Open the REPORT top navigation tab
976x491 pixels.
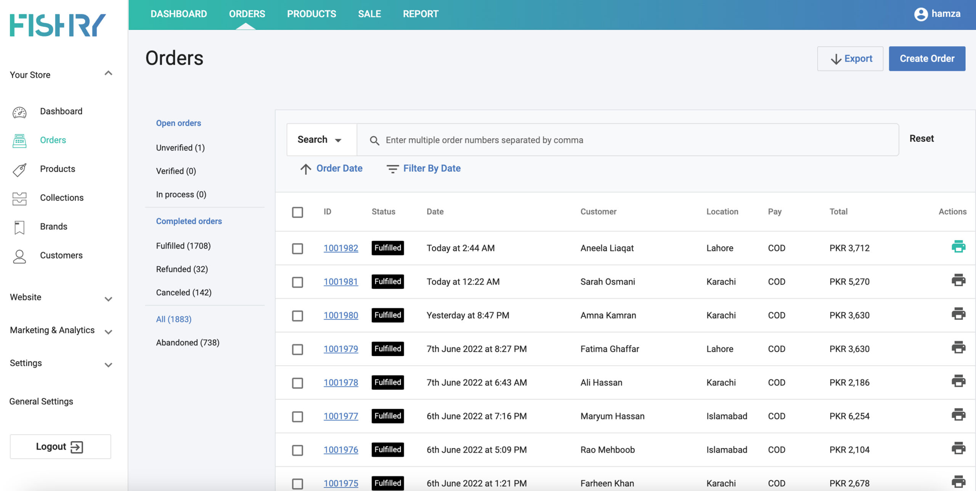click(421, 14)
